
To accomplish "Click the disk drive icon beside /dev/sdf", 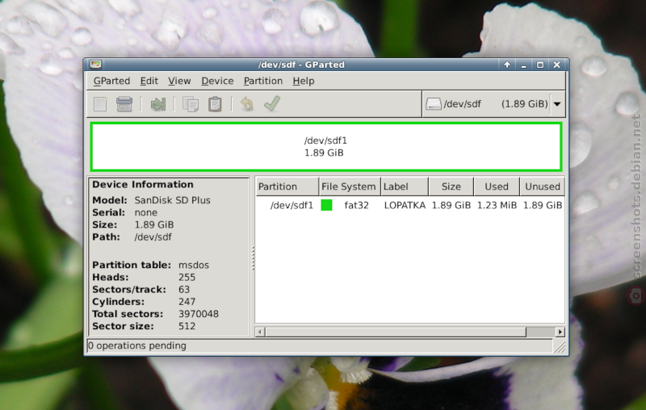I will pos(433,104).
